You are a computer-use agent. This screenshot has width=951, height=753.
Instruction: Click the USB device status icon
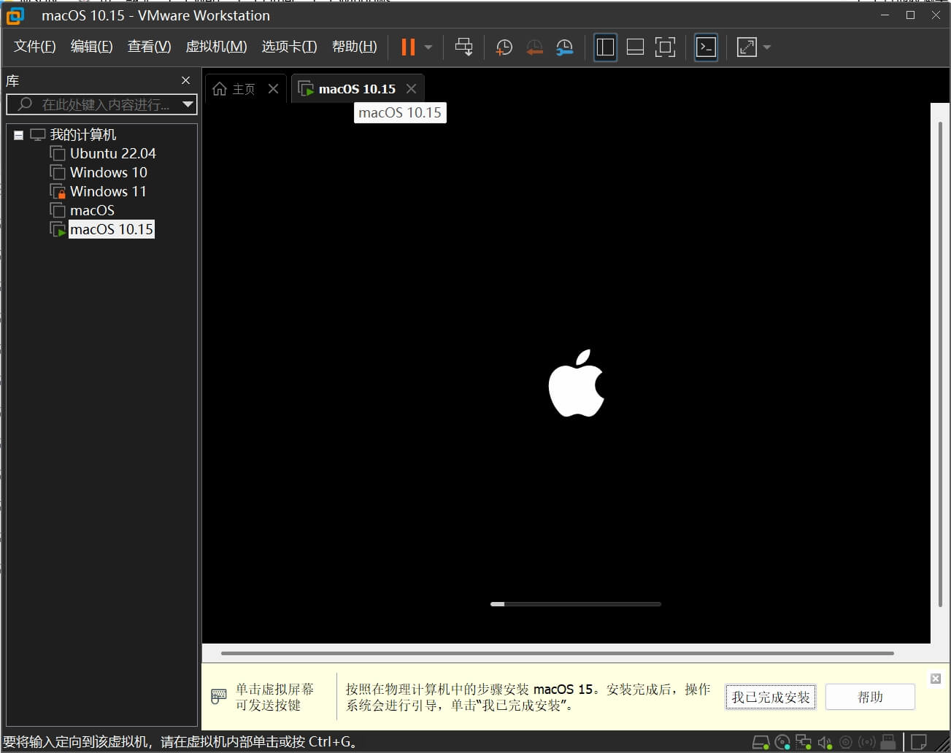coord(888,743)
